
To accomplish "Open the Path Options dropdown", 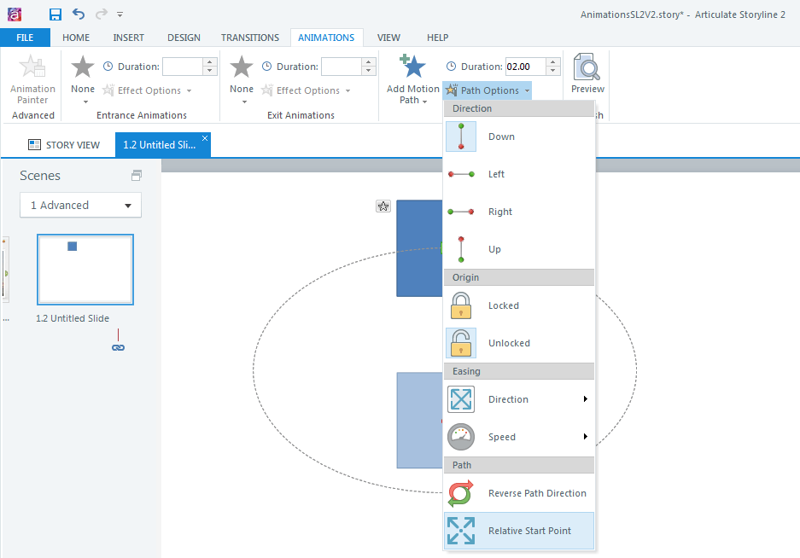I will pos(487,90).
